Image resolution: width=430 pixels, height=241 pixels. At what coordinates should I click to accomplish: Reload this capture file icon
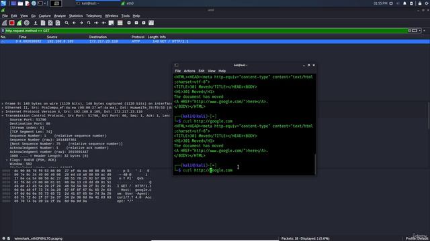coord(58,23)
